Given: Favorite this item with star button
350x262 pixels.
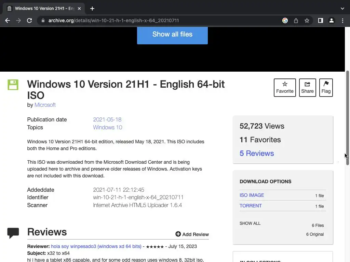Looking at the screenshot, I should (285, 88).
